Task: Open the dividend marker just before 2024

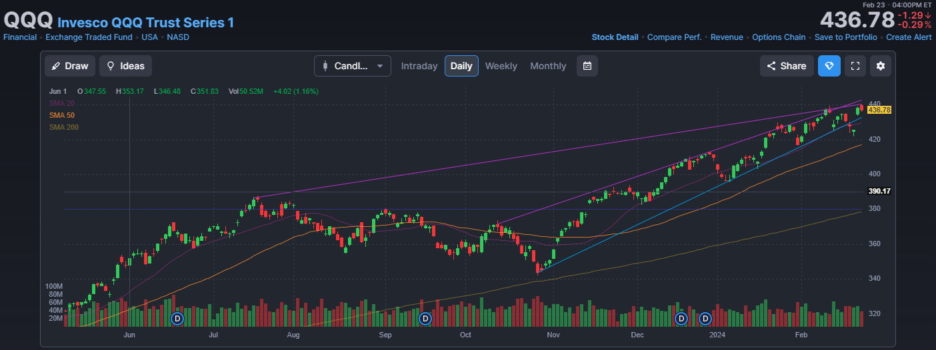Action: (705, 319)
